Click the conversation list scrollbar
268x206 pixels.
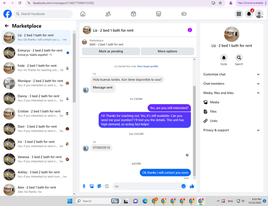[74, 68]
